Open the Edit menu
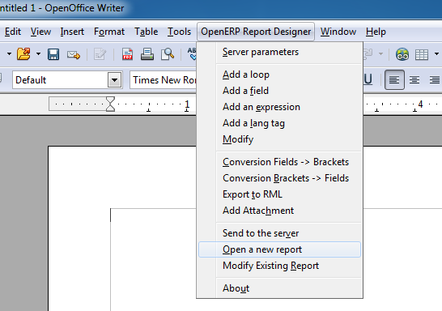The image size is (442, 311). pos(13,32)
